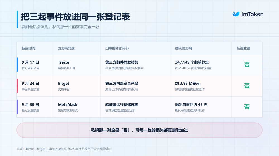The height and width of the screenshot is (156, 279).
Task: Click the text 单点登录权限缺陷被越权利用
Action: tap(124, 68)
